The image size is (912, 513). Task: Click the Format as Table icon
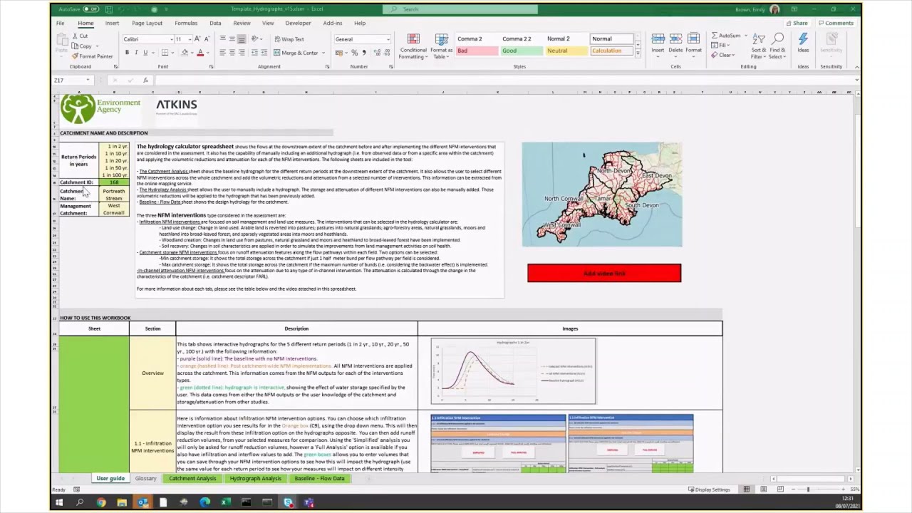click(x=441, y=46)
